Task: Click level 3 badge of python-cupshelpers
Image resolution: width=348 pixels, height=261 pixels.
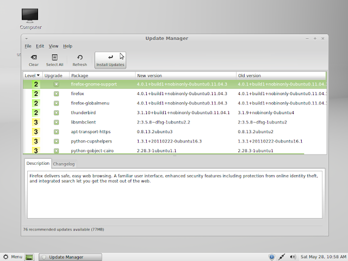Action: [36, 141]
